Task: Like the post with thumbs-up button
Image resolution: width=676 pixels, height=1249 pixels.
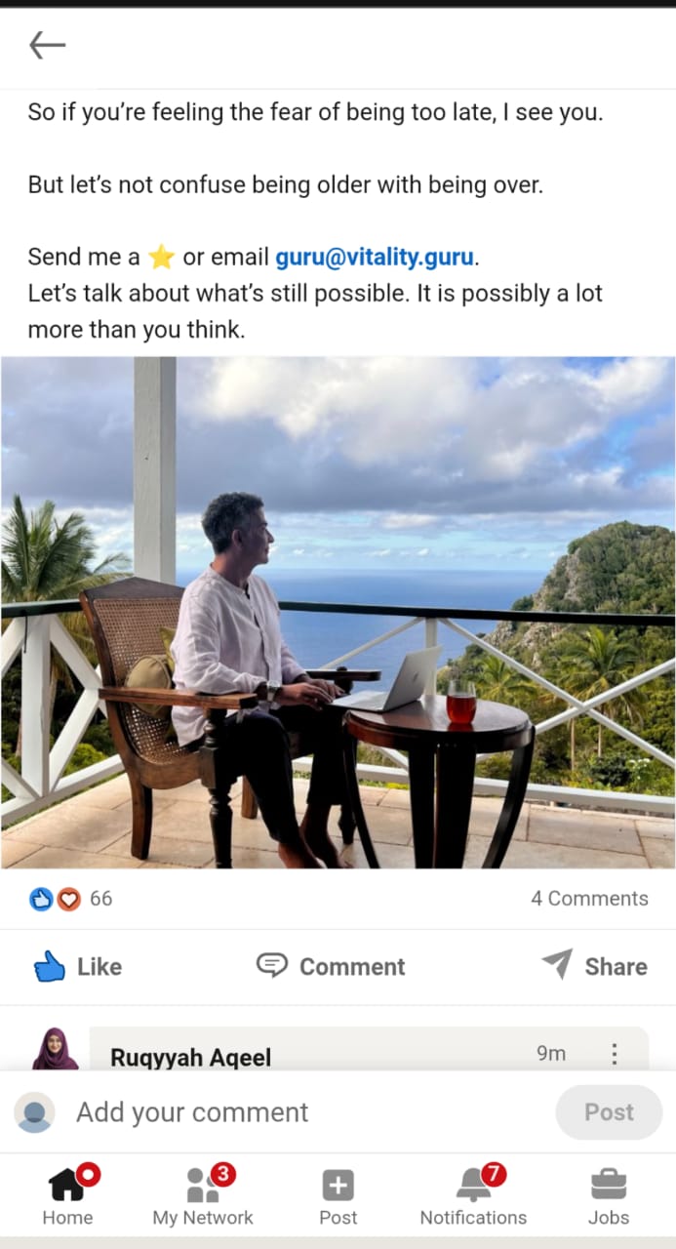Action: click(x=78, y=966)
